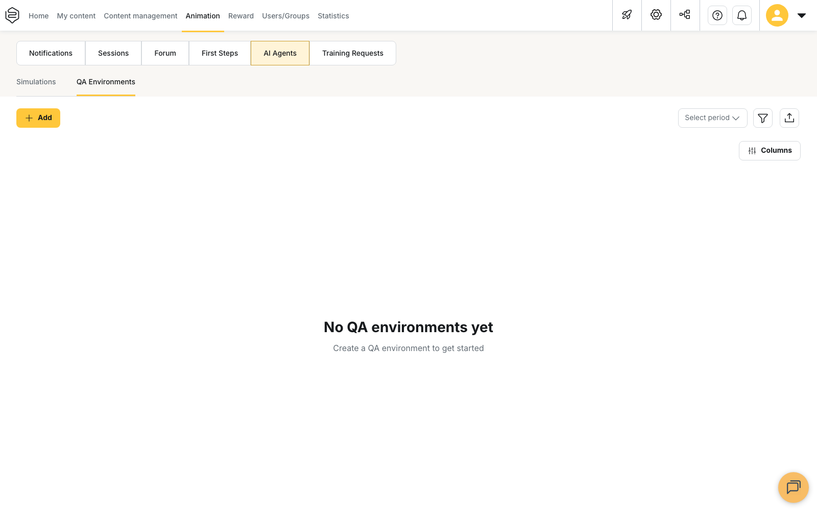Click the app logo icon
Screen dimensions: 817x511
click(x=12, y=15)
